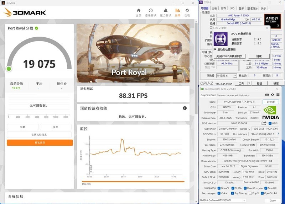The width and height of the screenshot is (285, 204).
Task: Switch to Sensors tab in GPU-Z
Action: pos(221,95)
